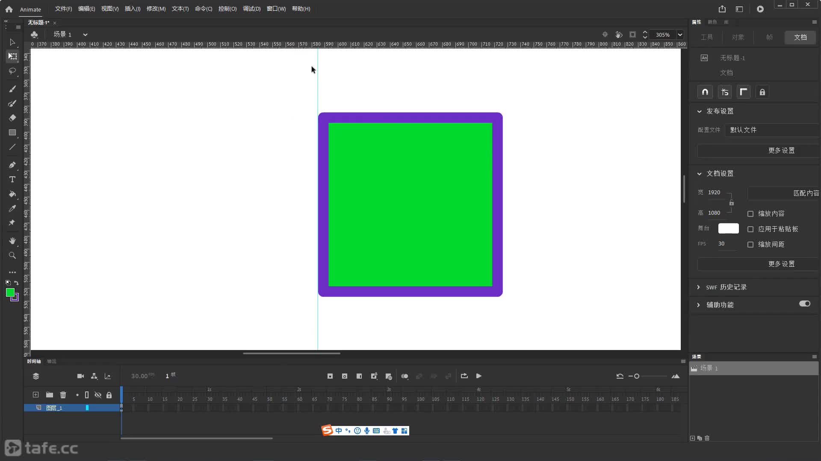Delete the selected layer
Viewport: 821px width, 461px height.
[x=63, y=395]
